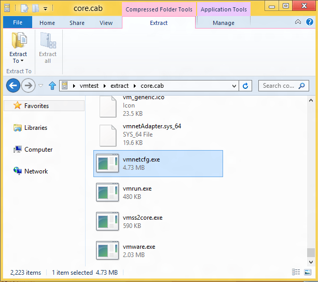Open the Customize Quick Access Toolbar dropdown
Image resolution: width=318 pixels, height=282 pixels.
46,8
